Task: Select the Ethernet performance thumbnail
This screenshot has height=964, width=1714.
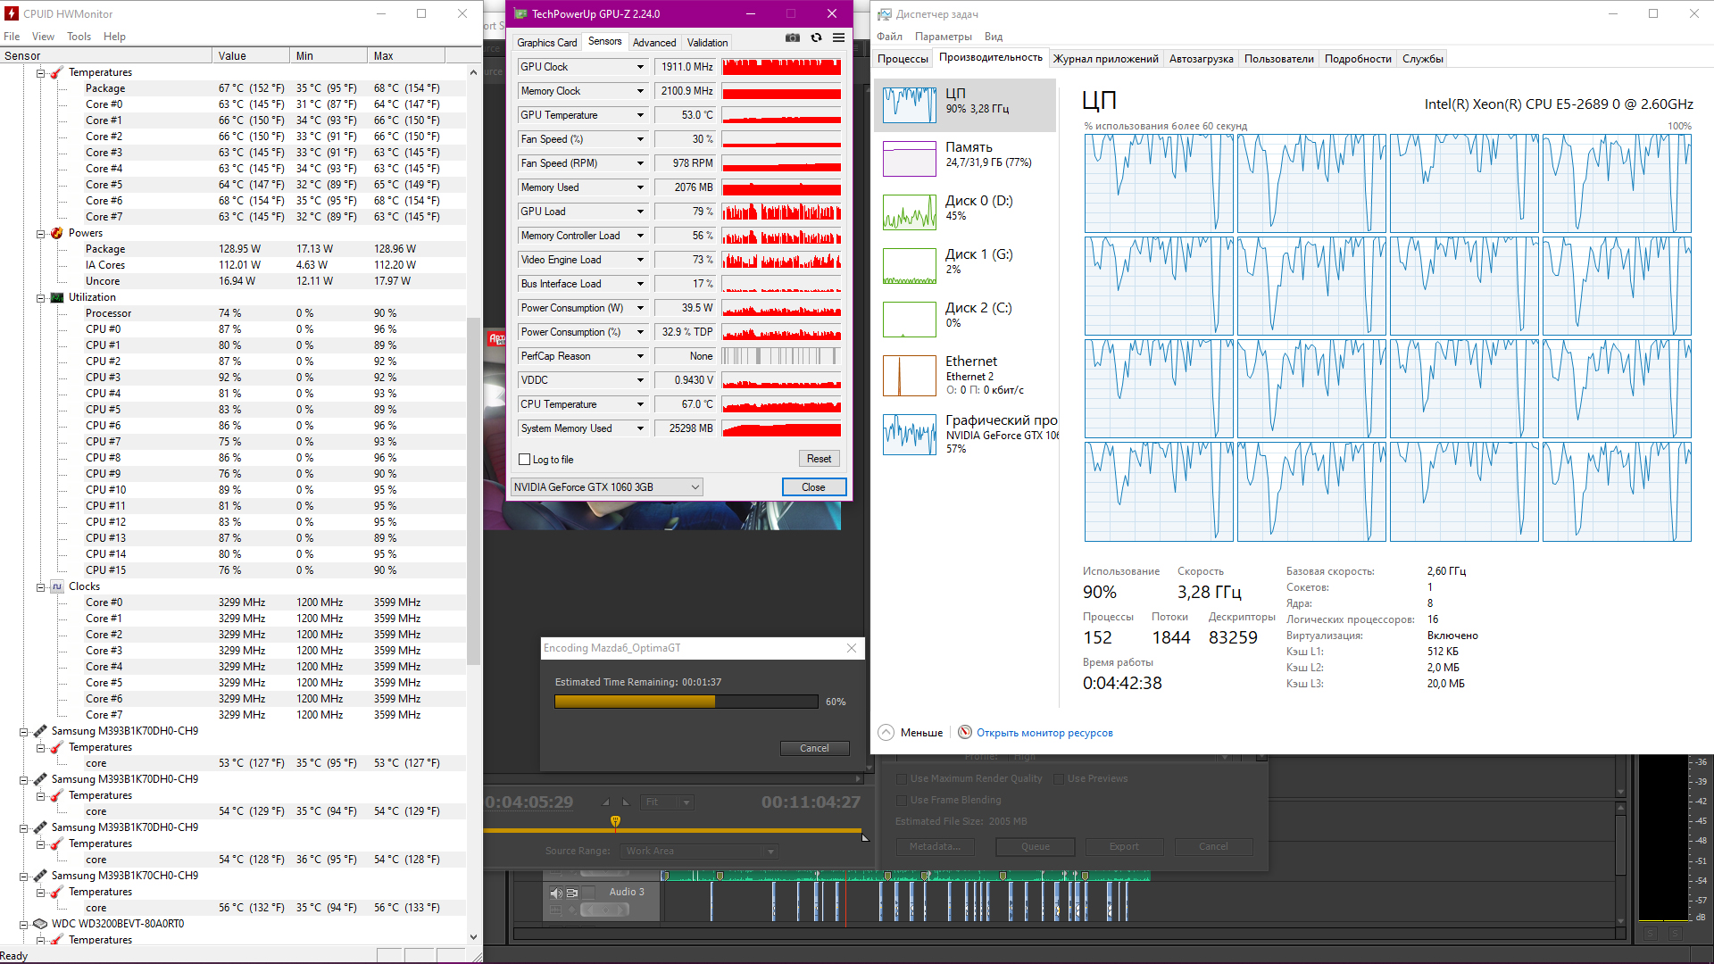Action: click(x=909, y=375)
